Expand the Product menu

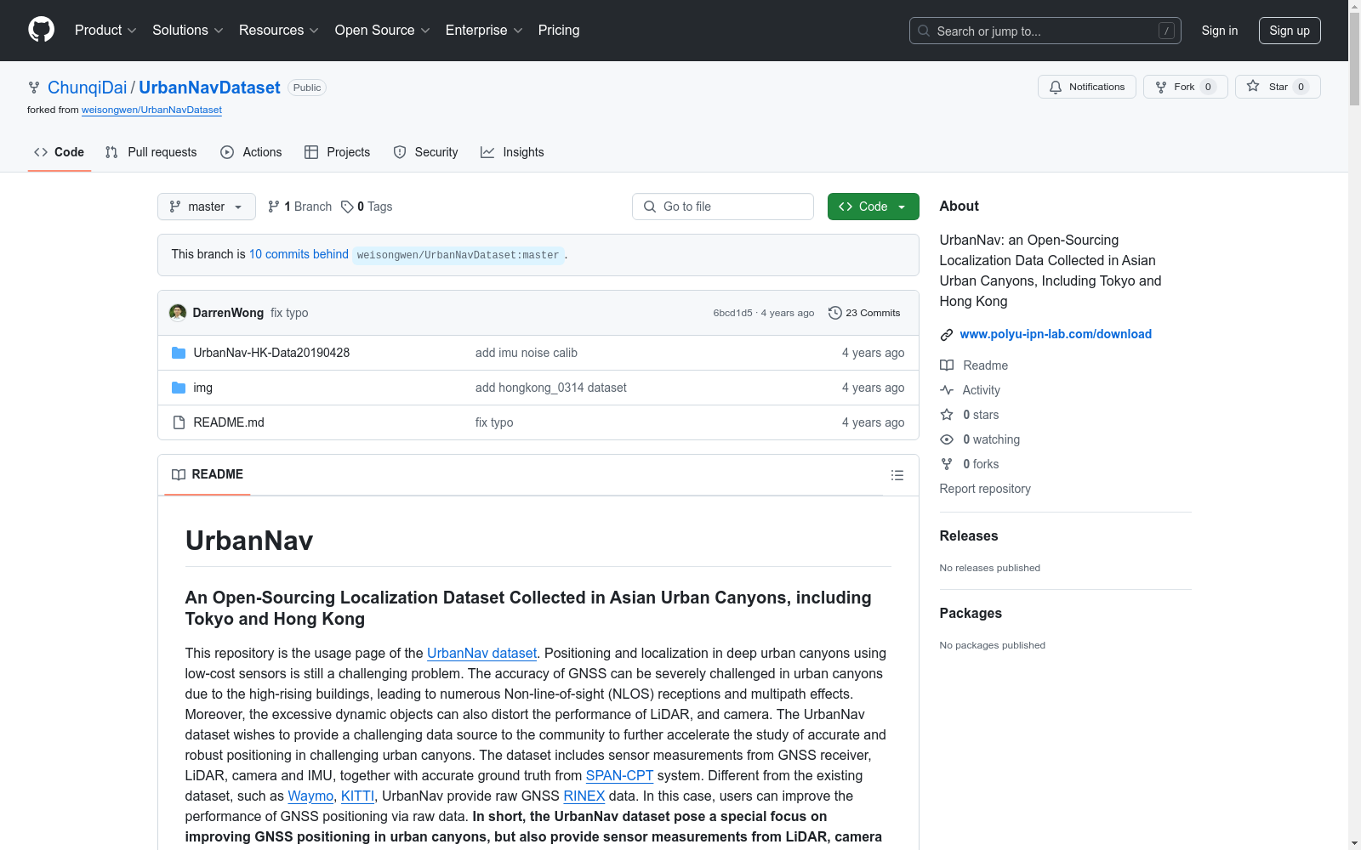pos(105,30)
